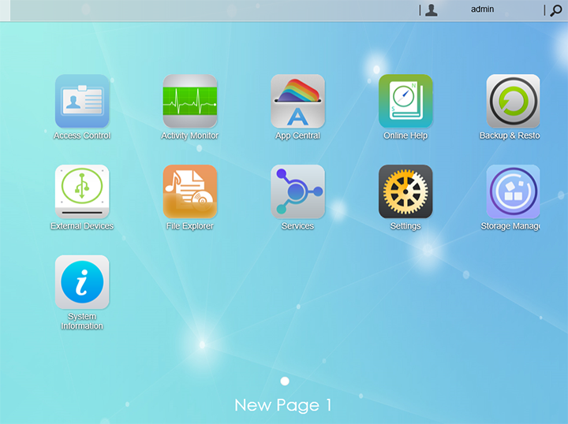Open External Devices
The height and width of the screenshot is (424, 568).
tap(82, 192)
